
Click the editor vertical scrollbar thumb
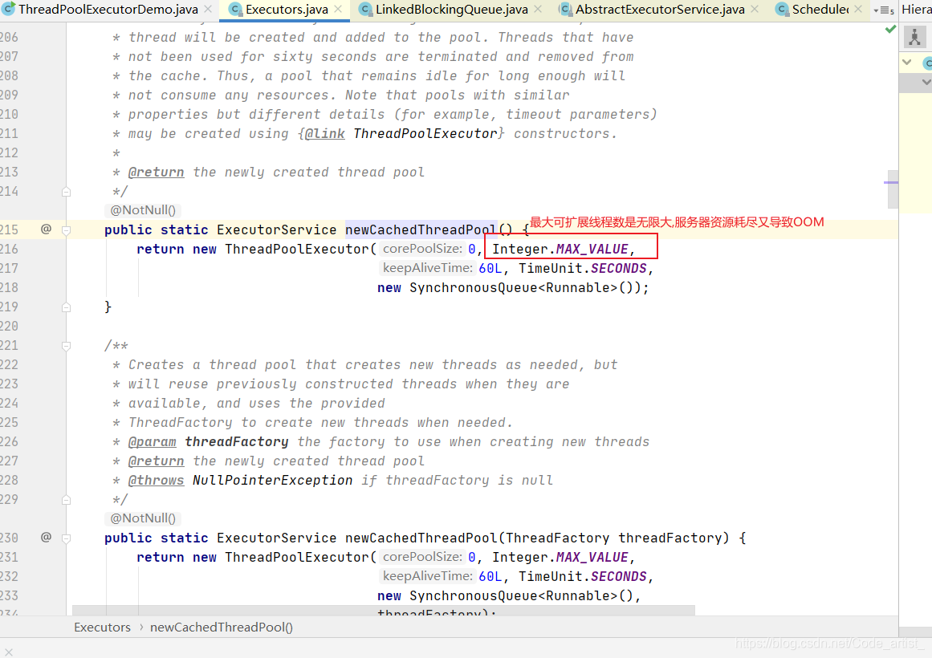pyautogui.click(x=892, y=188)
